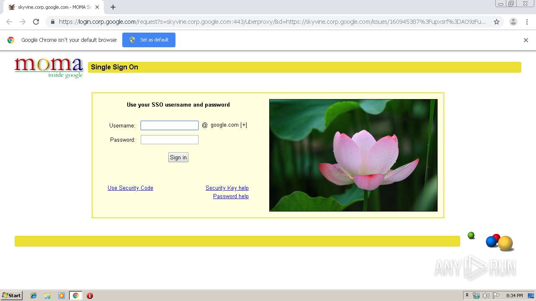
Task: Click the MOMA inside google logo
Action: (x=49, y=67)
